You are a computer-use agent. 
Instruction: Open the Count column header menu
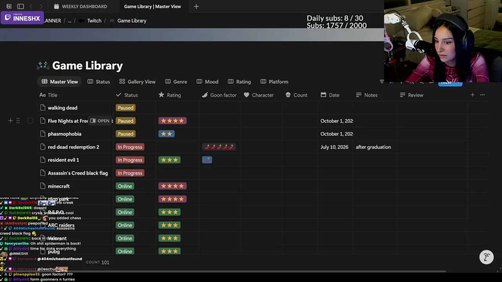[296, 95]
